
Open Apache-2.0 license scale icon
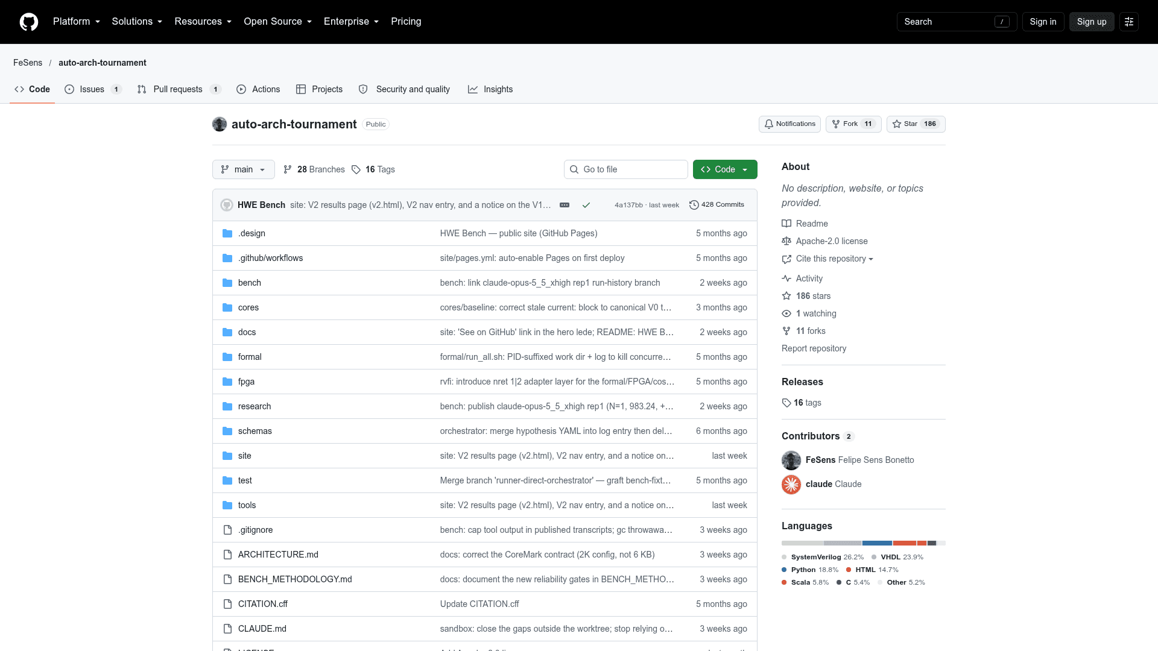coord(786,241)
